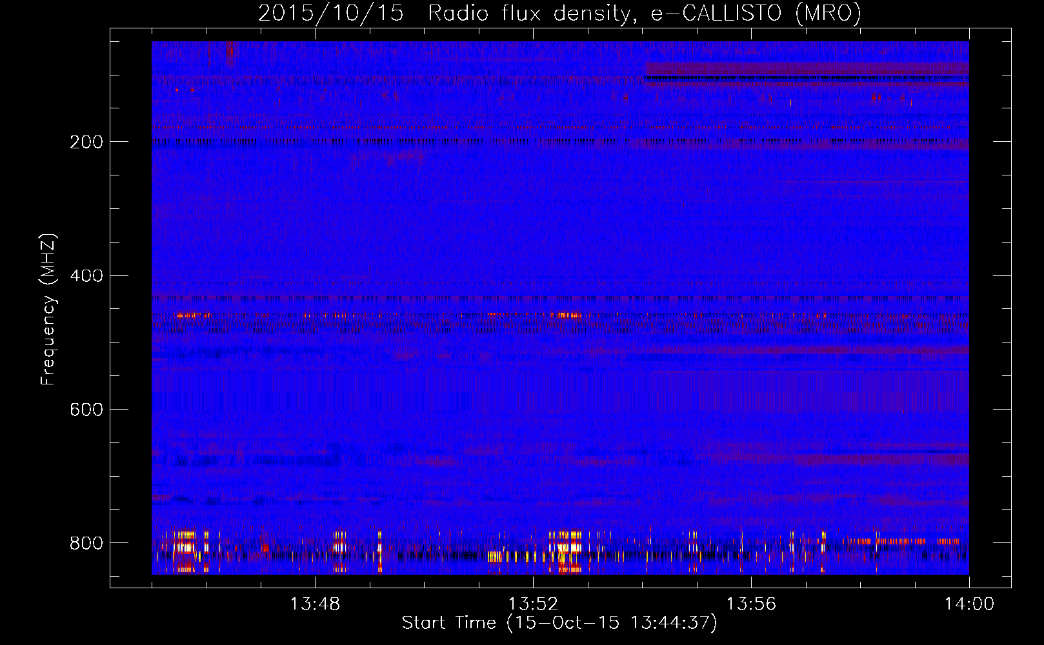The image size is (1044, 645).
Task: Pick the "800" frequency tick label
Action: [x=86, y=543]
